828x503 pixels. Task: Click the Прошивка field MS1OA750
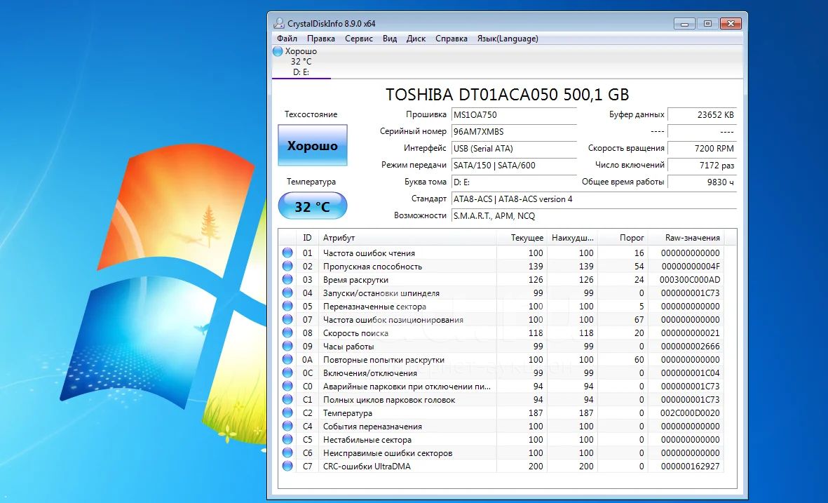[x=515, y=114]
